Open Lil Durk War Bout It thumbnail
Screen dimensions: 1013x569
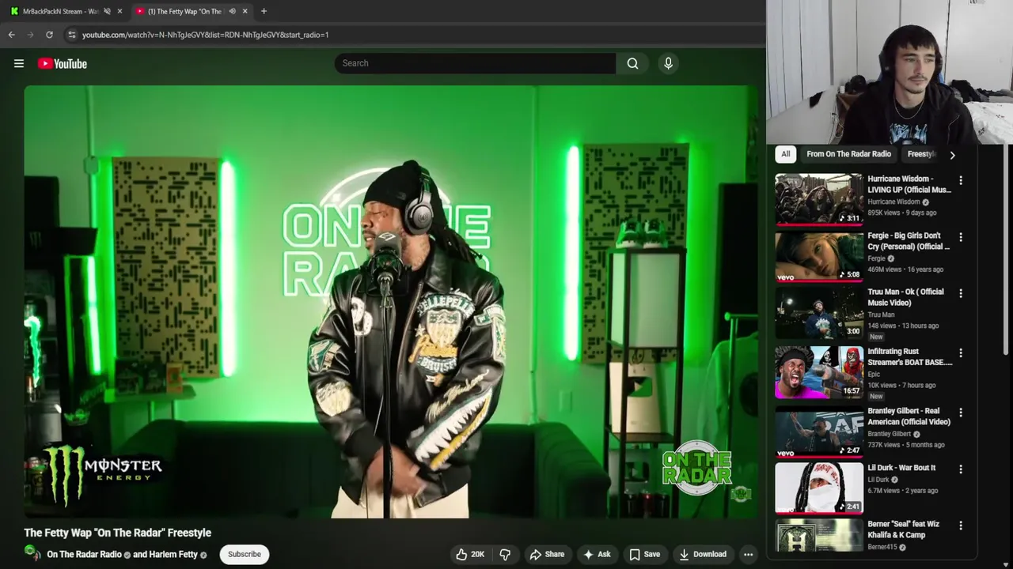point(819,488)
